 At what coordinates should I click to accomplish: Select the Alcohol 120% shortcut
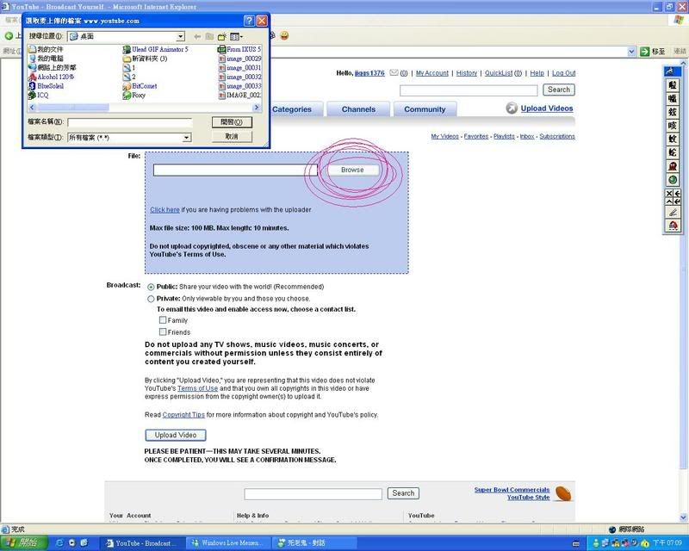coord(51,77)
